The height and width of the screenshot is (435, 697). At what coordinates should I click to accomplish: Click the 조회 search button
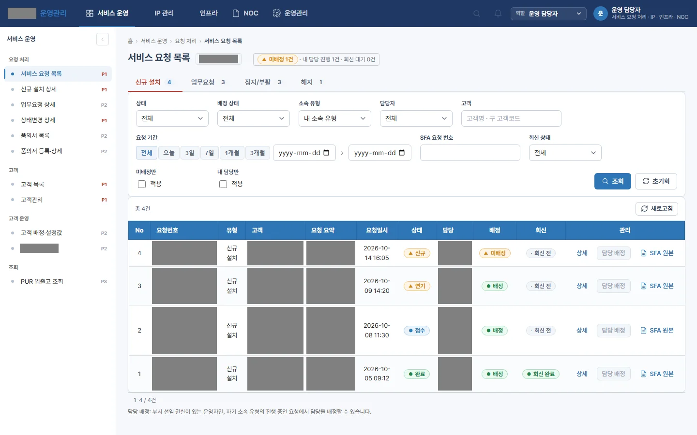click(x=613, y=181)
